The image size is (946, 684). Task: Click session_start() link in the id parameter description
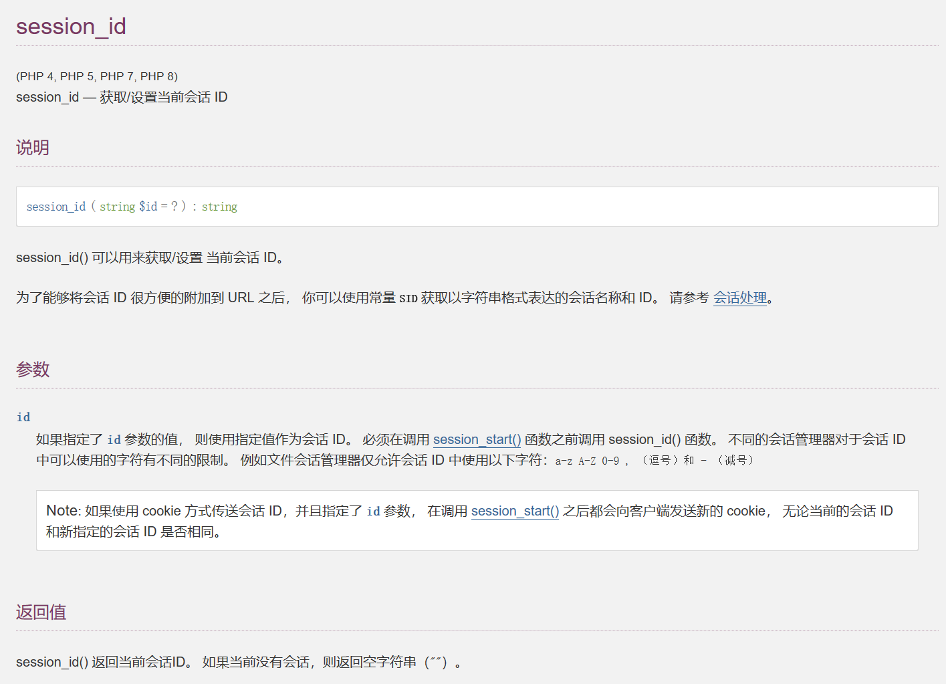click(477, 439)
